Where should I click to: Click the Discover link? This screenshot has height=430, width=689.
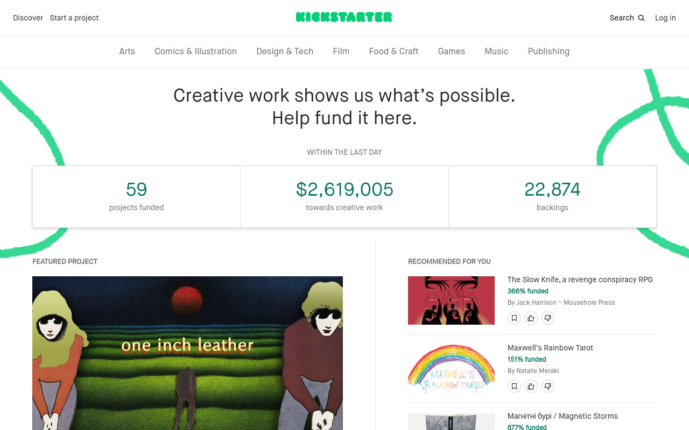pyautogui.click(x=28, y=18)
